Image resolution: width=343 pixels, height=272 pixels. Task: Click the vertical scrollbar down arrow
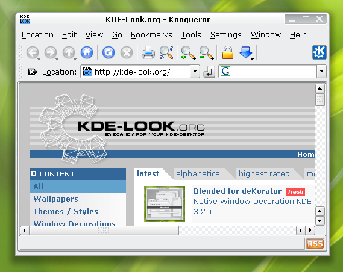(x=320, y=221)
